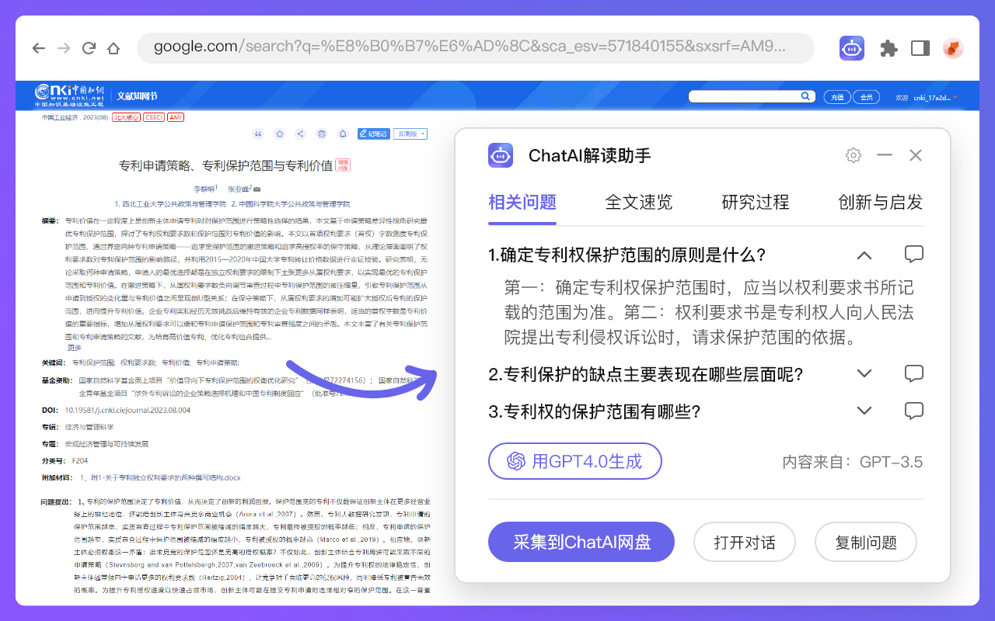Open ChatAI settings with the gear icon
The width and height of the screenshot is (995, 621).
[853, 155]
